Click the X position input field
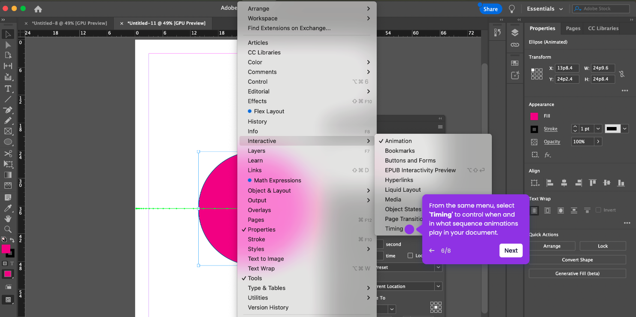Viewport: 636px width, 317px height. pos(567,68)
